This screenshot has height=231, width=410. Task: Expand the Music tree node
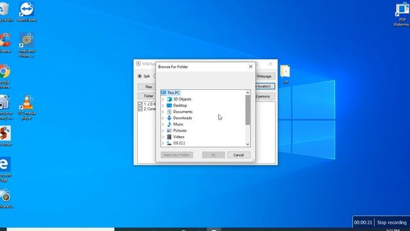[163, 124]
